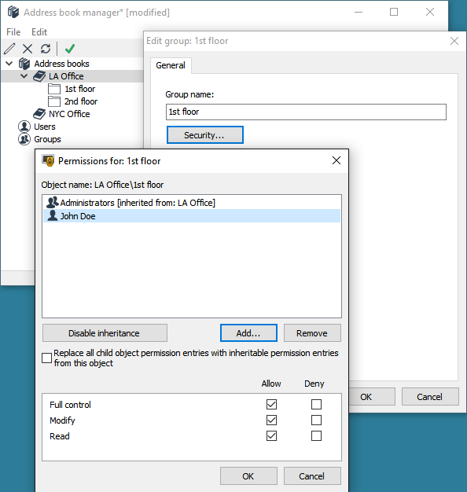The height and width of the screenshot is (492, 467).
Task: Click the green checkmark apply icon
Action: pos(70,49)
